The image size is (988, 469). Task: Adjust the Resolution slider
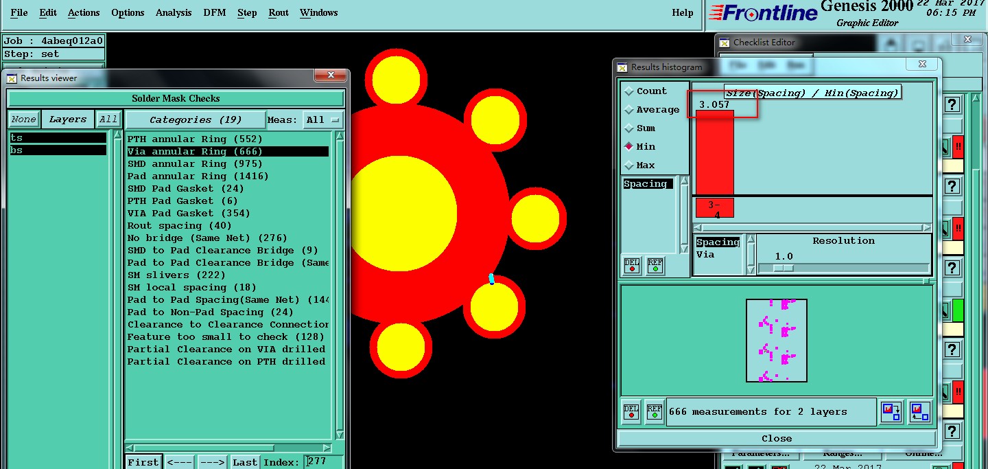click(x=784, y=268)
